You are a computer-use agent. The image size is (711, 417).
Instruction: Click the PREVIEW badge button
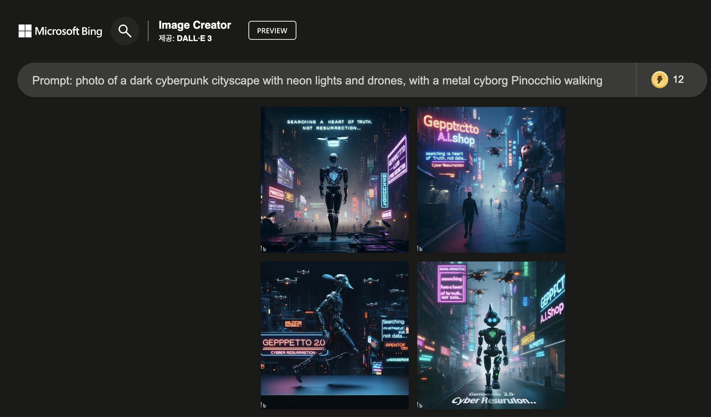pos(272,30)
